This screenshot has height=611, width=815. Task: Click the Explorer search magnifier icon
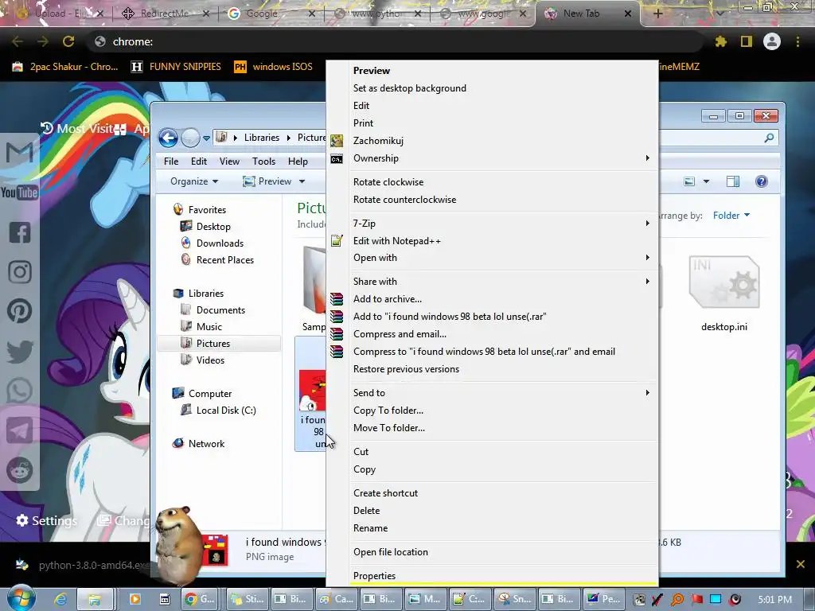click(x=769, y=138)
